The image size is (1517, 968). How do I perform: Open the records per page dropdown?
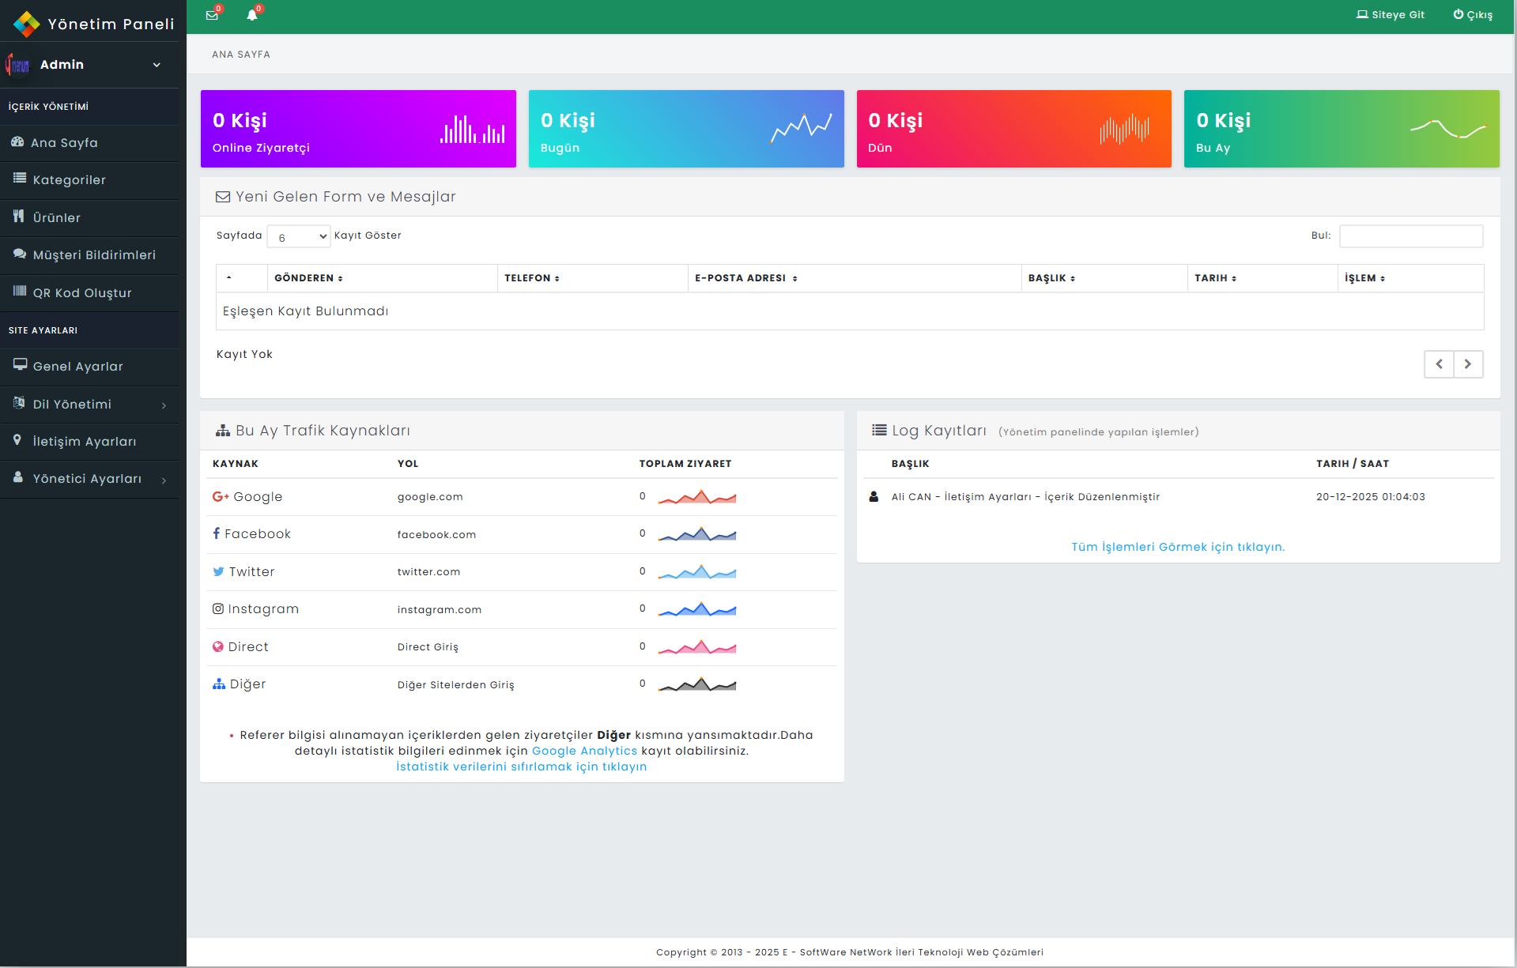tap(299, 236)
